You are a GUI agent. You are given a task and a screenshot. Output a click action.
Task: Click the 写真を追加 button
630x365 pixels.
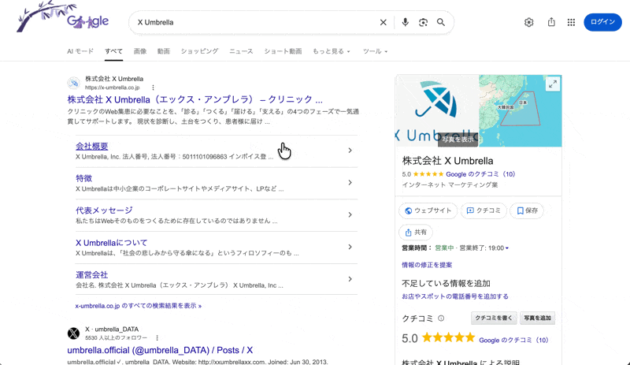[537, 318]
